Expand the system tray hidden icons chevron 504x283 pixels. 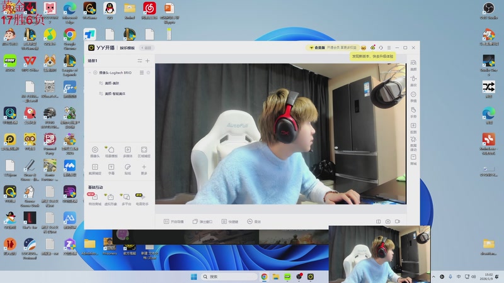pyautogui.click(x=433, y=277)
